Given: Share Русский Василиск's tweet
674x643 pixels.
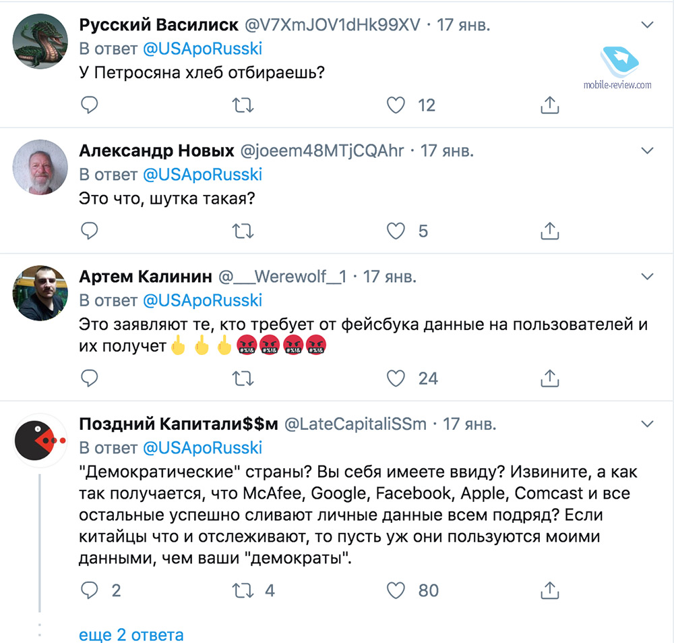Looking at the screenshot, I should pyautogui.click(x=550, y=105).
